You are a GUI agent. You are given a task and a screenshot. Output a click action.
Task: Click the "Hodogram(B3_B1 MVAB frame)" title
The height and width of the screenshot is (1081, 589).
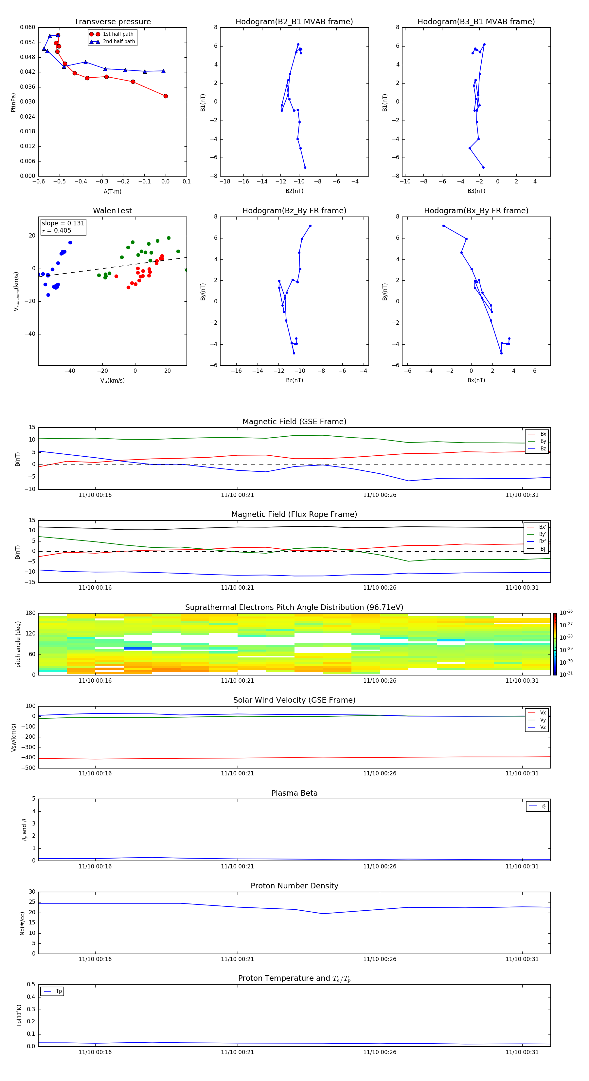(x=476, y=21)
